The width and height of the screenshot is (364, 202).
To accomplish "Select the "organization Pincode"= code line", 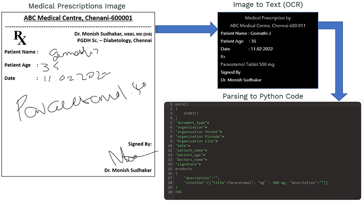I will click(200, 136).
